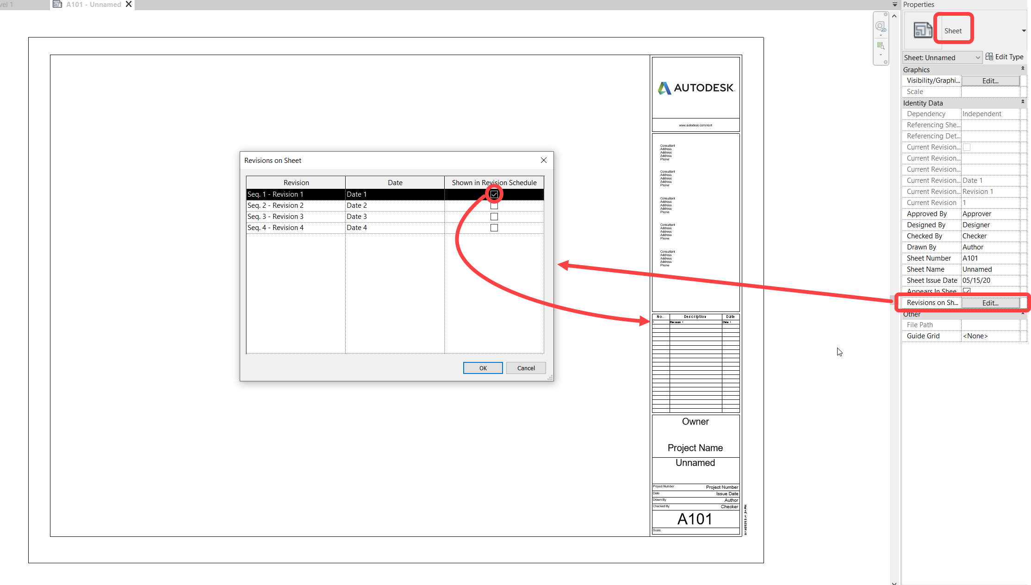Click the Properties palette thumbnail icon
This screenshot has width=1031, height=585.
click(923, 30)
